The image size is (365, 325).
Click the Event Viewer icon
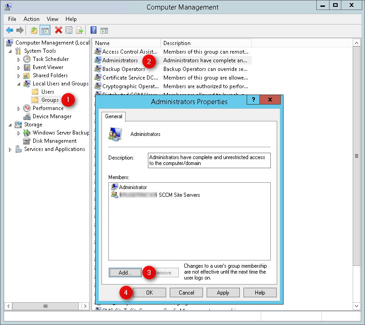(27, 67)
